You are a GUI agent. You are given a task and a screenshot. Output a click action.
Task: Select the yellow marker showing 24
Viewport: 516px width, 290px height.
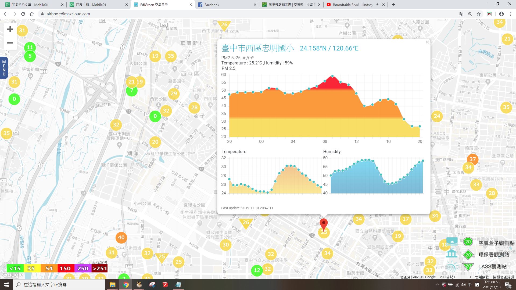click(437, 116)
